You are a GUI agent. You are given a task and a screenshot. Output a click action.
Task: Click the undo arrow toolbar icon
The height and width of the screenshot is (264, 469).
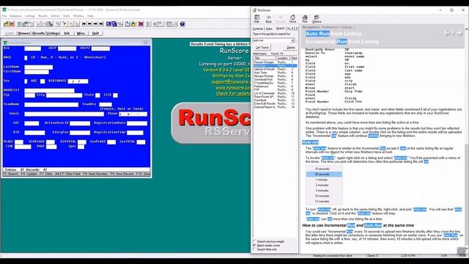[x=58, y=24]
